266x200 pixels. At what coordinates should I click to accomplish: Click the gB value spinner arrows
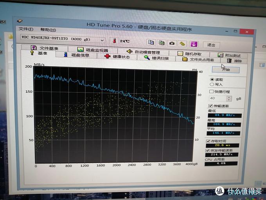click(229, 98)
